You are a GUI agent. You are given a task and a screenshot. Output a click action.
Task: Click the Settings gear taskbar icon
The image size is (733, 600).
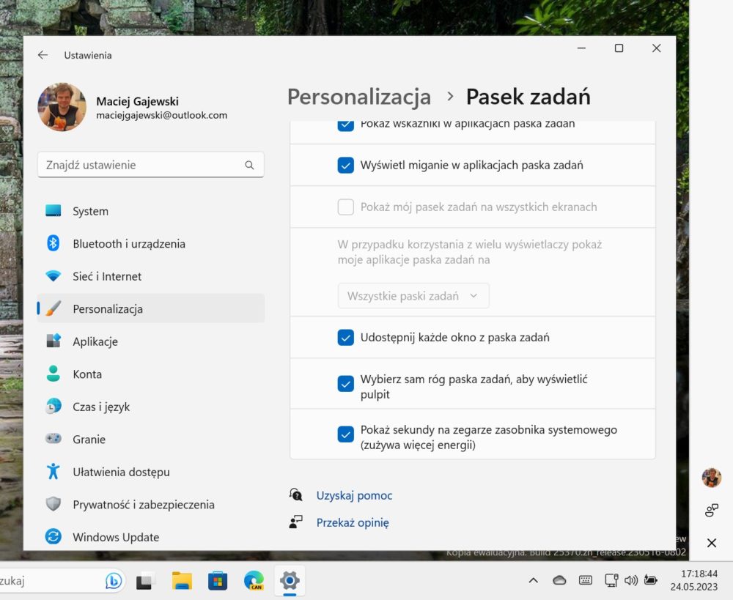(x=290, y=581)
